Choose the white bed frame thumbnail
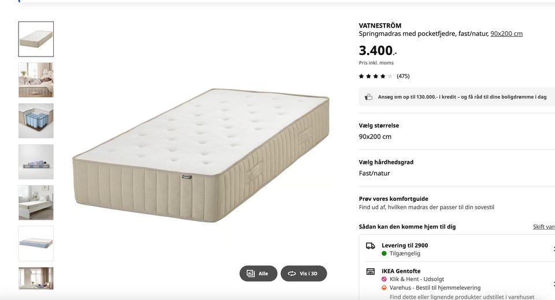555x300 pixels. tap(36, 202)
